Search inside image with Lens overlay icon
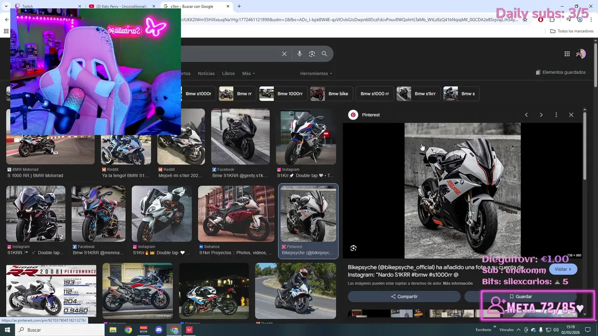This screenshot has height=336, width=598. tap(354, 248)
